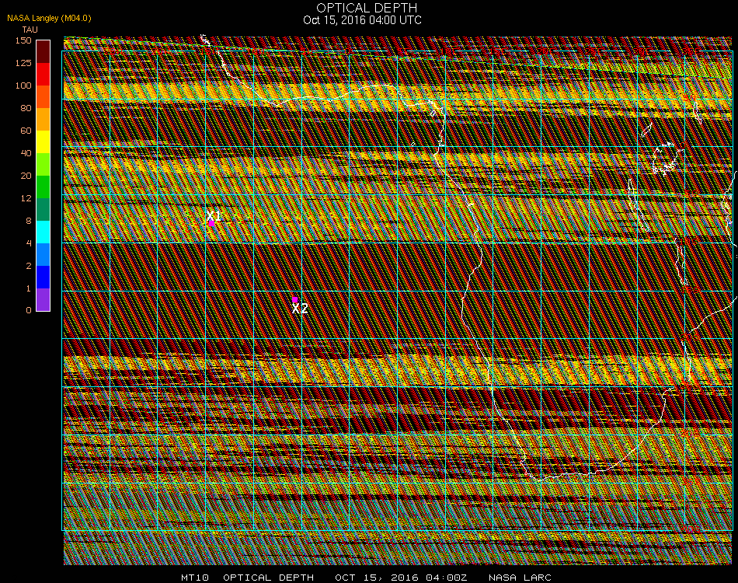Pick the teal 8-12 color band
This screenshot has width=738, height=583.
pyautogui.click(x=43, y=210)
